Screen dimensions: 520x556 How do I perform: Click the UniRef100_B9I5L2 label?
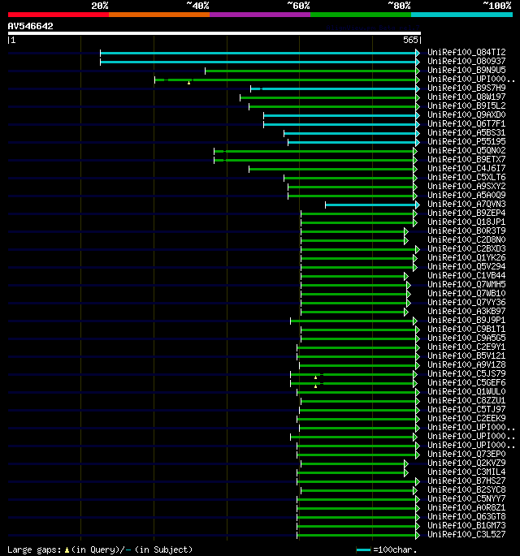[x=466, y=106]
